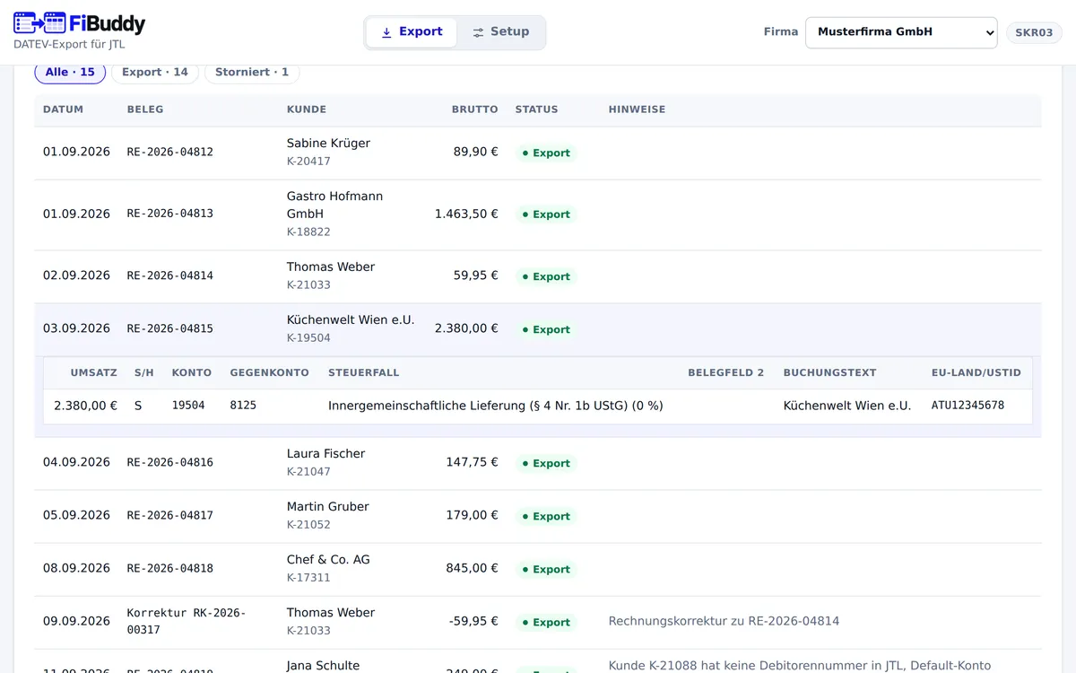The width and height of the screenshot is (1076, 673).
Task: Click the VAT ID ATU12345678
Action: tap(968, 406)
